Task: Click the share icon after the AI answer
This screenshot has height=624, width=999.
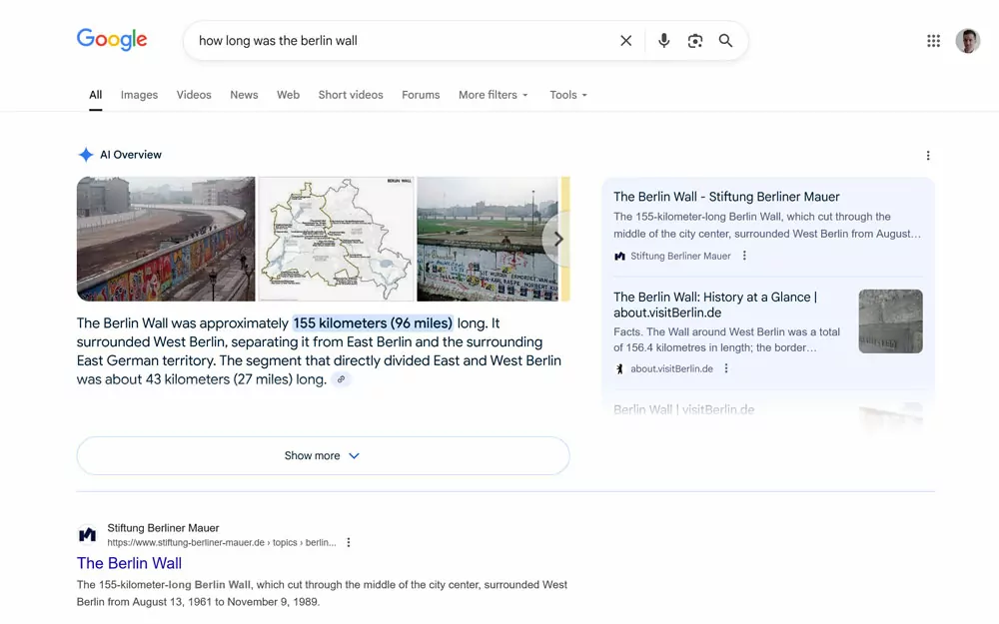Action: tap(341, 379)
